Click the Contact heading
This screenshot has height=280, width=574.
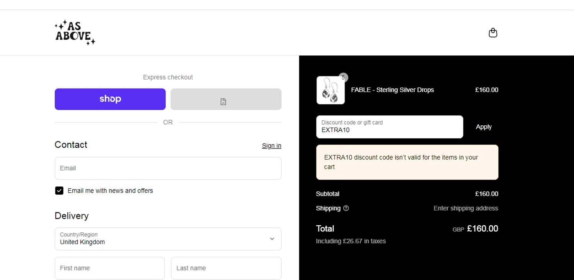(x=71, y=145)
